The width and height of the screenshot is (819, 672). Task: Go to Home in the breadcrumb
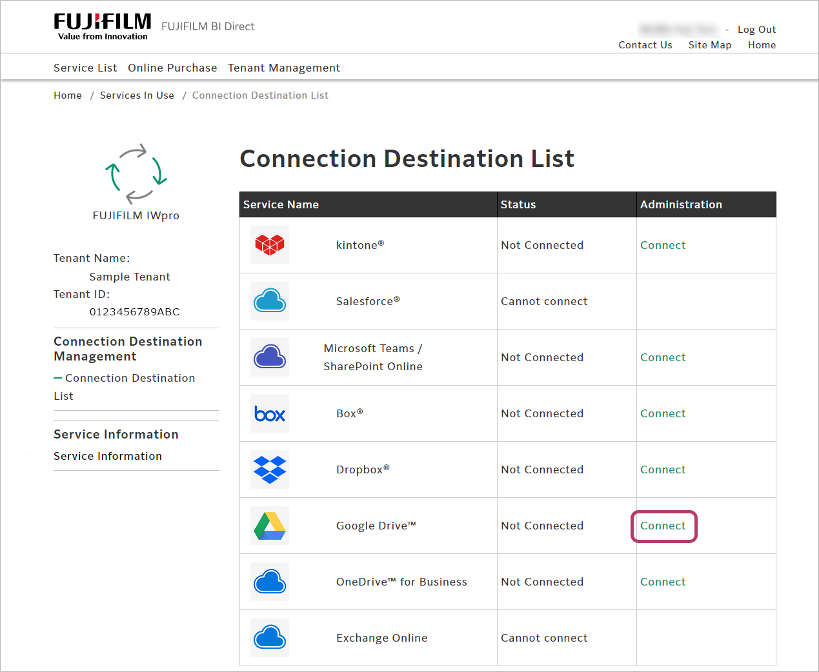click(x=68, y=95)
